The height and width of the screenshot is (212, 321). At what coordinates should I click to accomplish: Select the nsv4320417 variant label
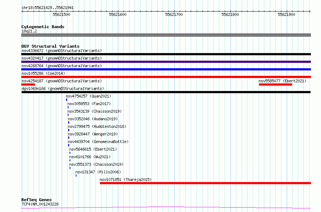click(x=62, y=58)
